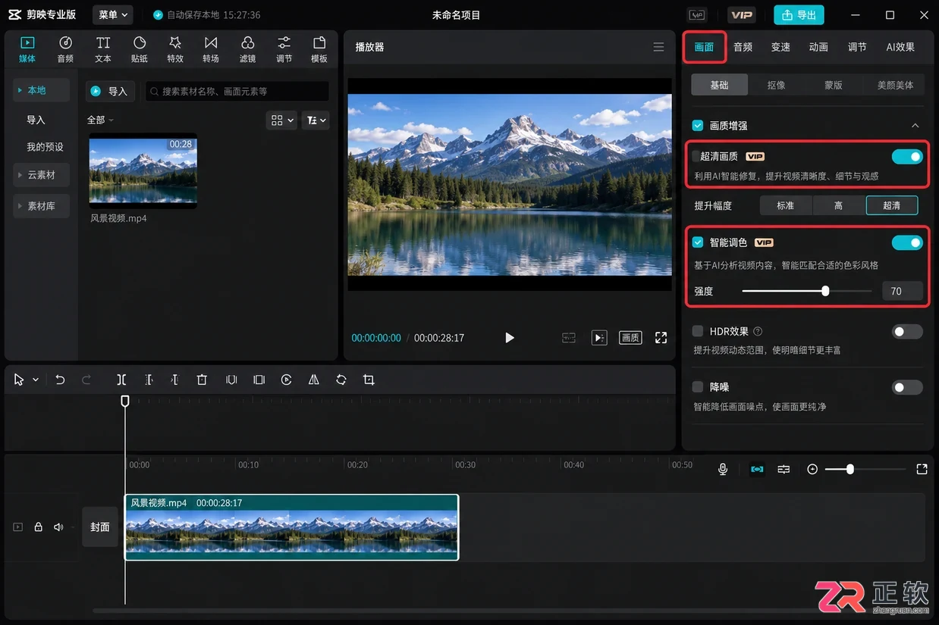Open the 模板 templates panel
This screenshot has width=939, height=625.
tap(319, 49)
